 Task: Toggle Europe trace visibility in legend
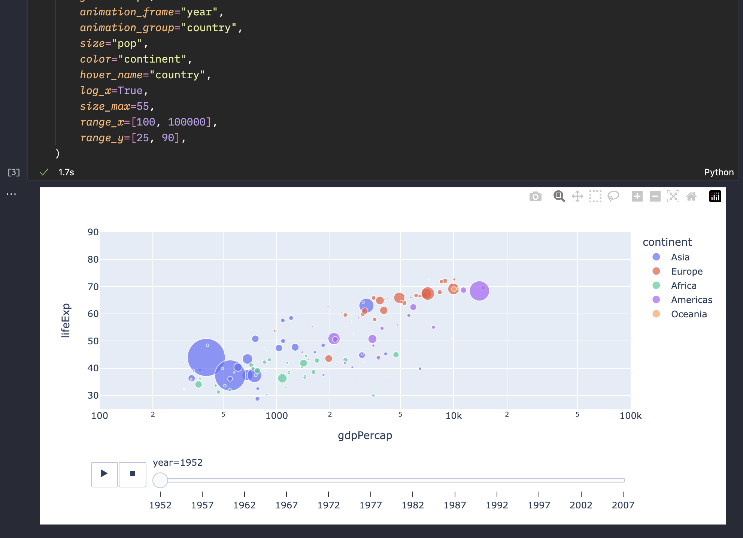[686, 271]
